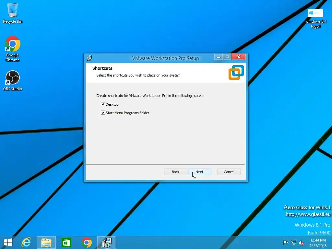Cancel the VMware Workstation Pro Setup
Screen dimensions: 332x249
(229, 172)
